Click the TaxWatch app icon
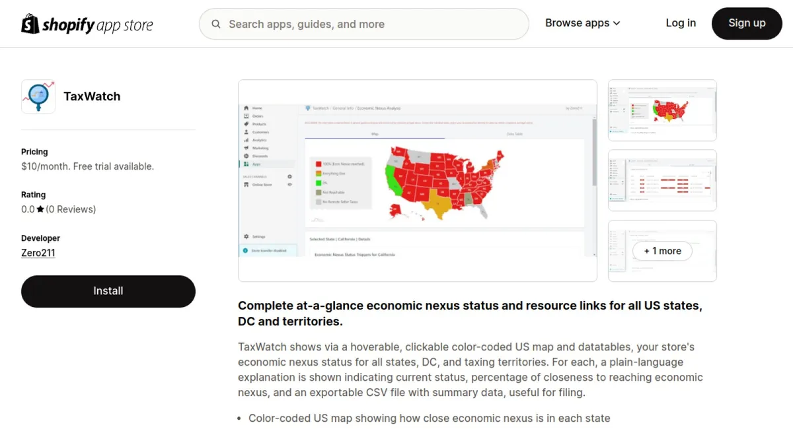793x429 pixels. (x=38, y=96)
